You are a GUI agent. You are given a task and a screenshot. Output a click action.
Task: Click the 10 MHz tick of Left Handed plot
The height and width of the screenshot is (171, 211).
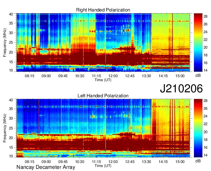pos(11,156)
